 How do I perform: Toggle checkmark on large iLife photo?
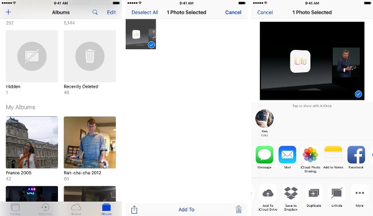pyautogui.click(x=358, y=94)
